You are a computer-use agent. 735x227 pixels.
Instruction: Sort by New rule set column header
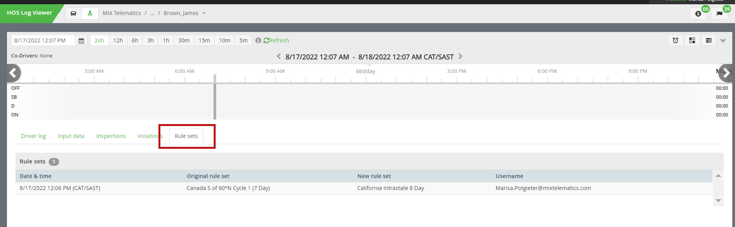pos(424,176)
